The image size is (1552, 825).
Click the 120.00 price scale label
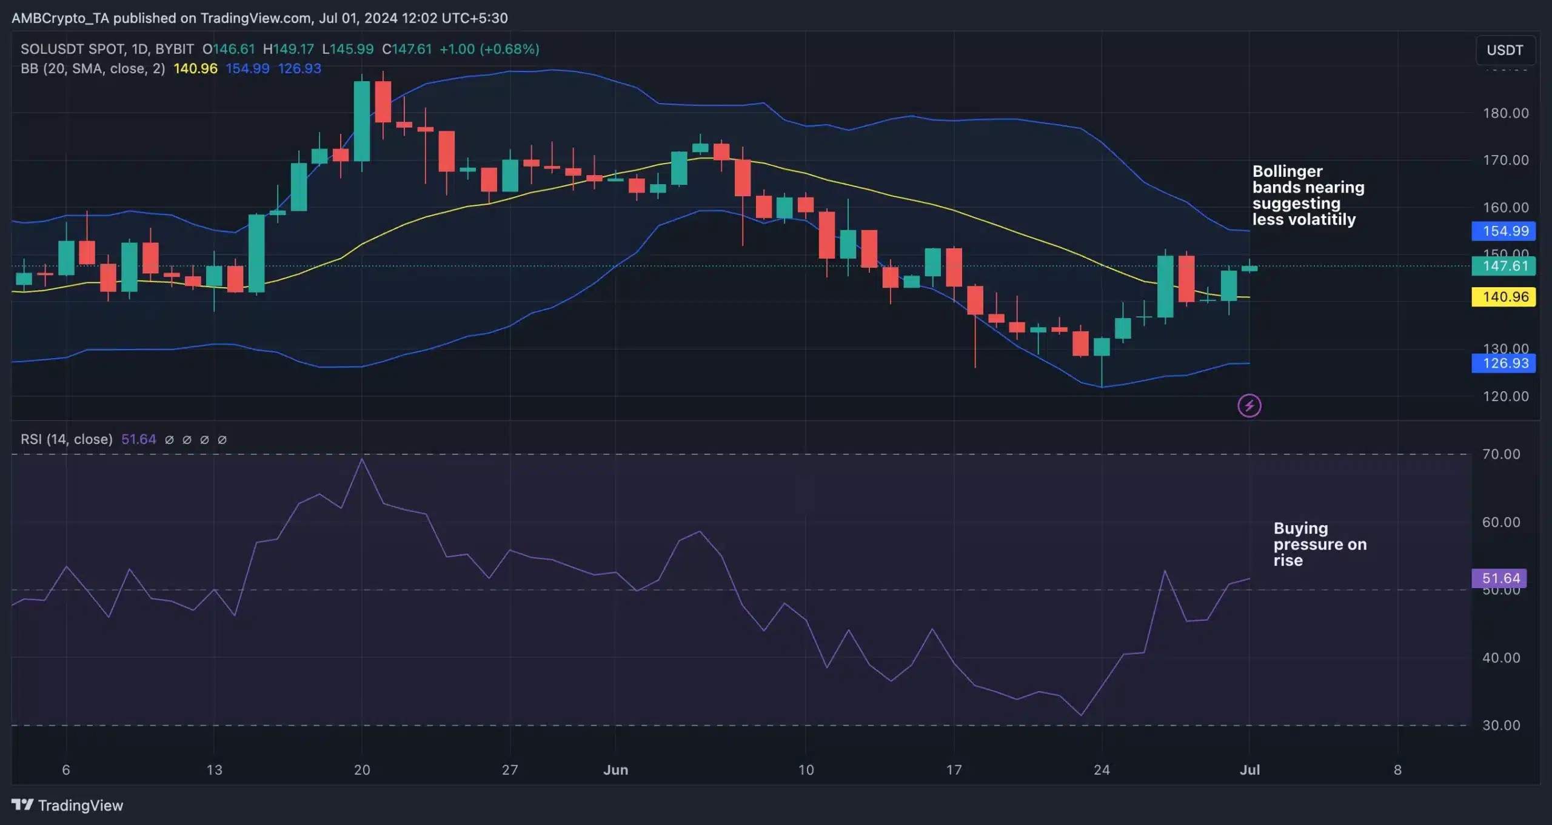pos(1506,396)
